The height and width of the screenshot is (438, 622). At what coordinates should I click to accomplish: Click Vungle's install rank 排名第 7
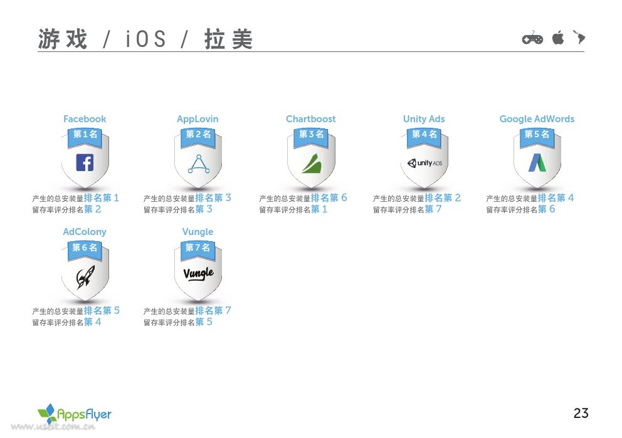[x=213, y=310]
